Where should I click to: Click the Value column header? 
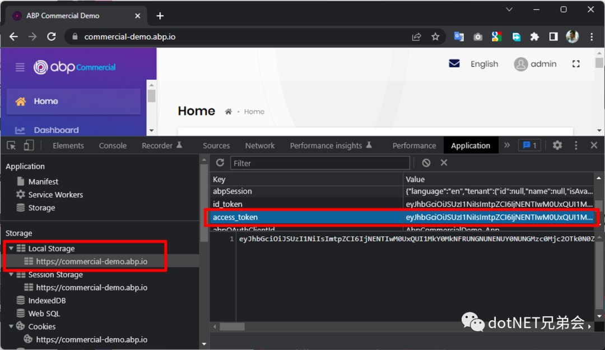coord(499,179)
